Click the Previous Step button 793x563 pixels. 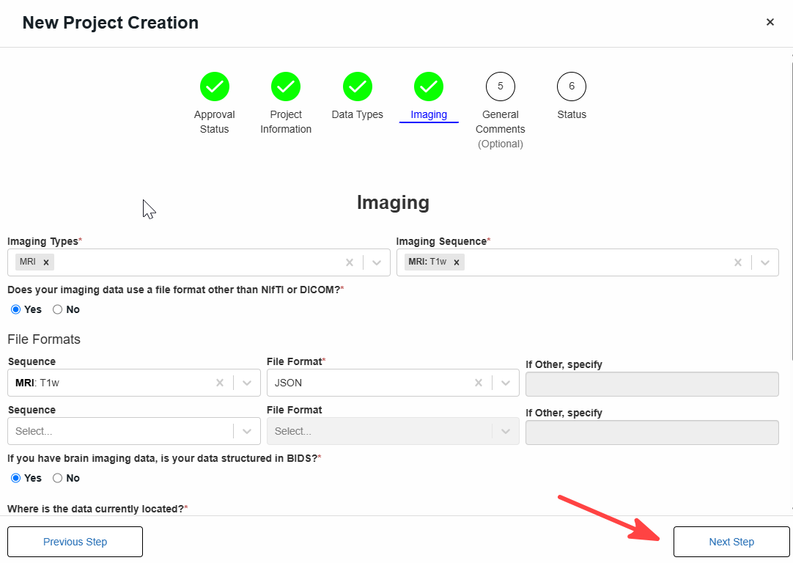pyautogui.click(x=75, y=542)
